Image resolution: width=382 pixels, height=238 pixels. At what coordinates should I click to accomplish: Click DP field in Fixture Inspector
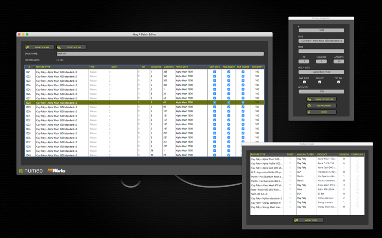coord(304,61)
